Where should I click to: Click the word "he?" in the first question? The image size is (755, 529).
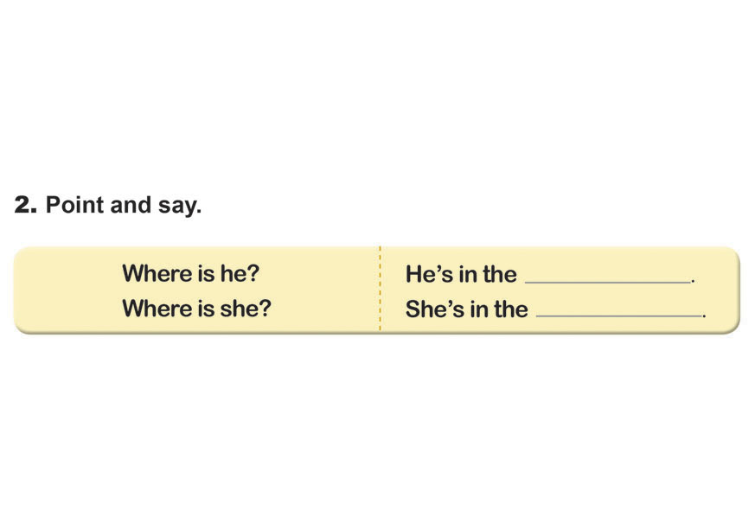239,274
